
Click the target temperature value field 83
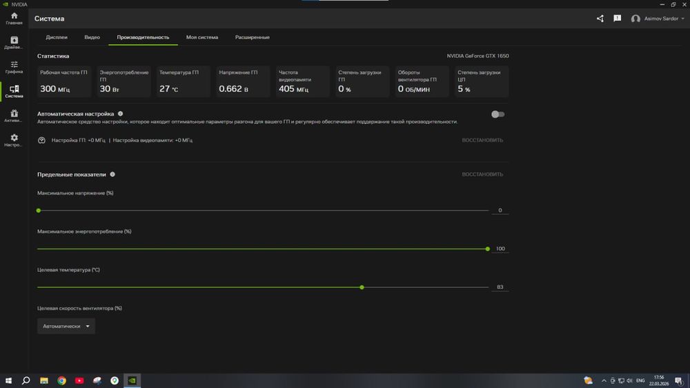(500, 287)
